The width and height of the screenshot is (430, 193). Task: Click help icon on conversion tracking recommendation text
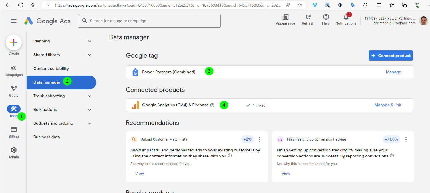tap(392, 156)
